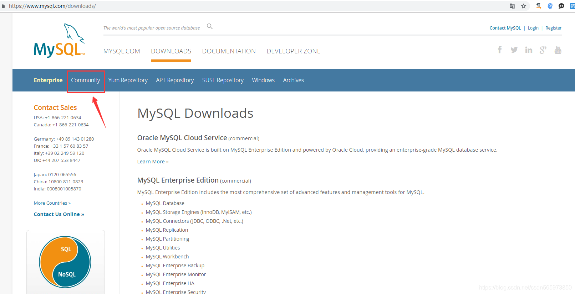Click the USA phone number line
The image size is (575, 294).
click(x=57, y=117)
